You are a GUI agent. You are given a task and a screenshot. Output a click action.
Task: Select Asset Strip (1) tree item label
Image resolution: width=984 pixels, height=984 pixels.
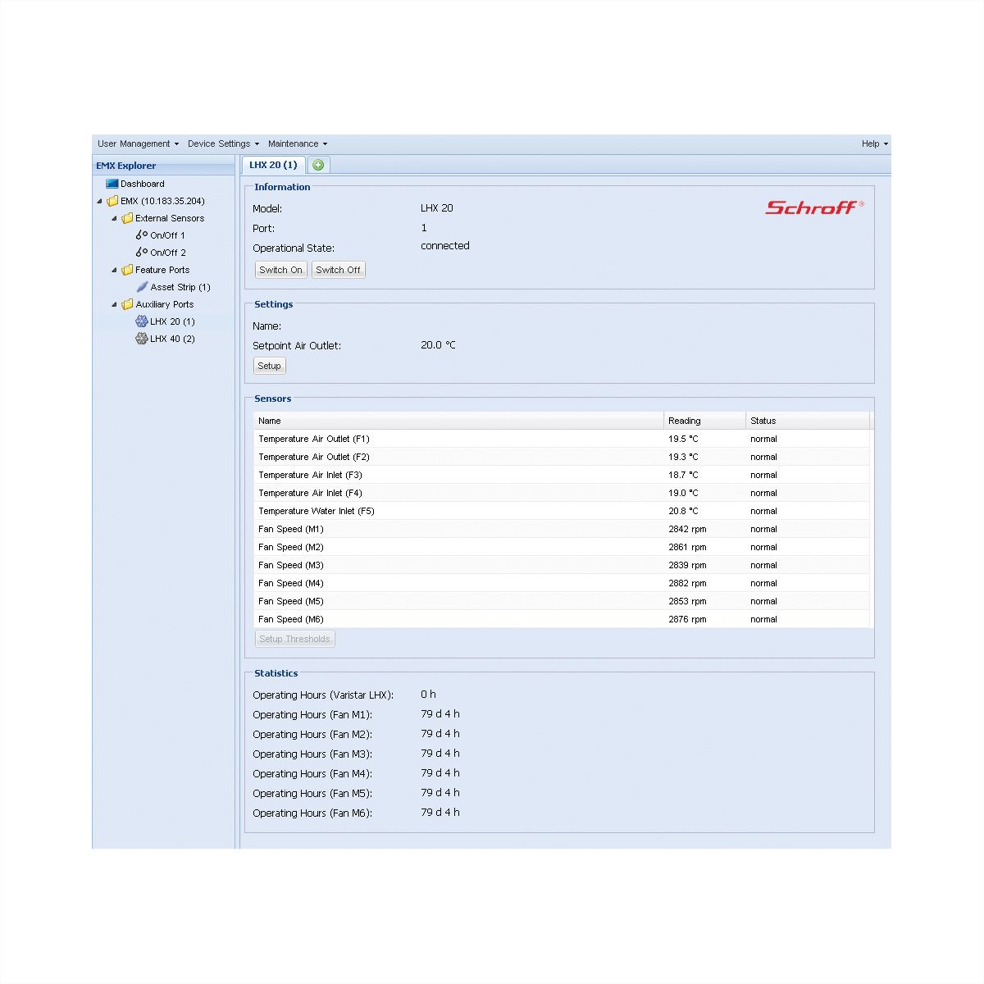[x=180, y=287]
